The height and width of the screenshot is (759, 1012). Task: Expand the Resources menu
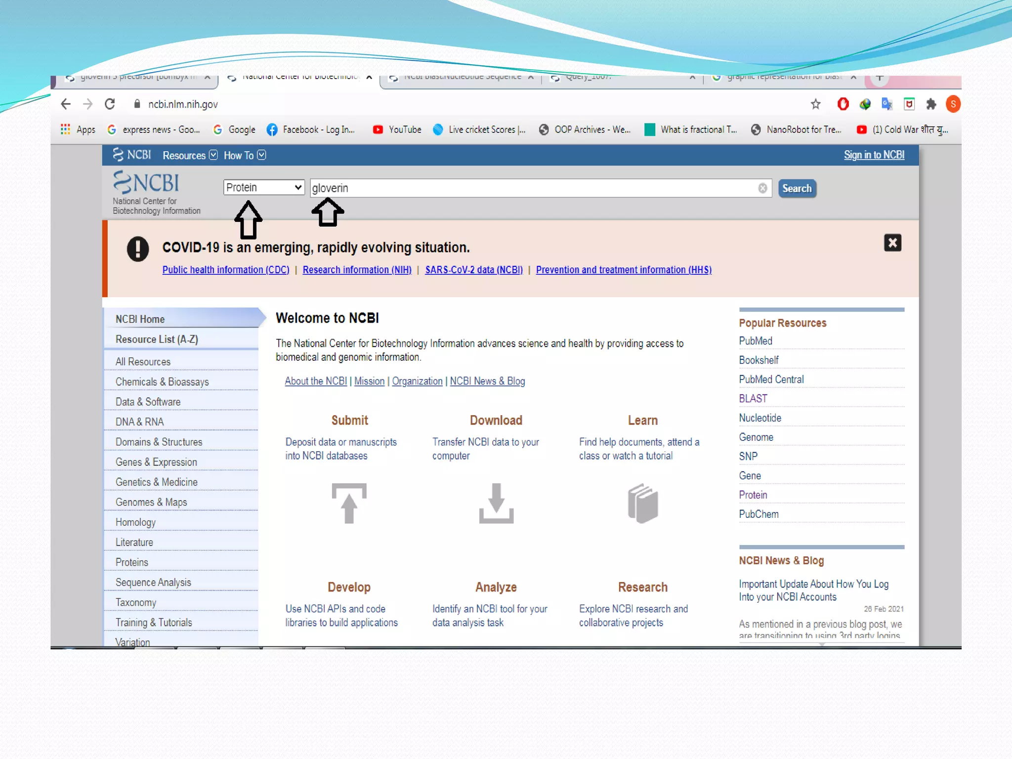pyautogui.click(x=190, y=155)
